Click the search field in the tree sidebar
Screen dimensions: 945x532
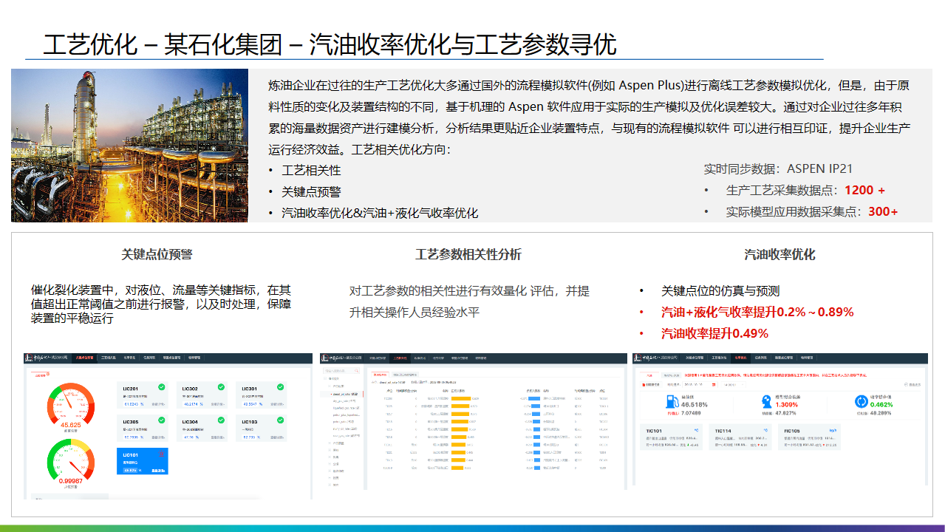[x=341, y=371]
